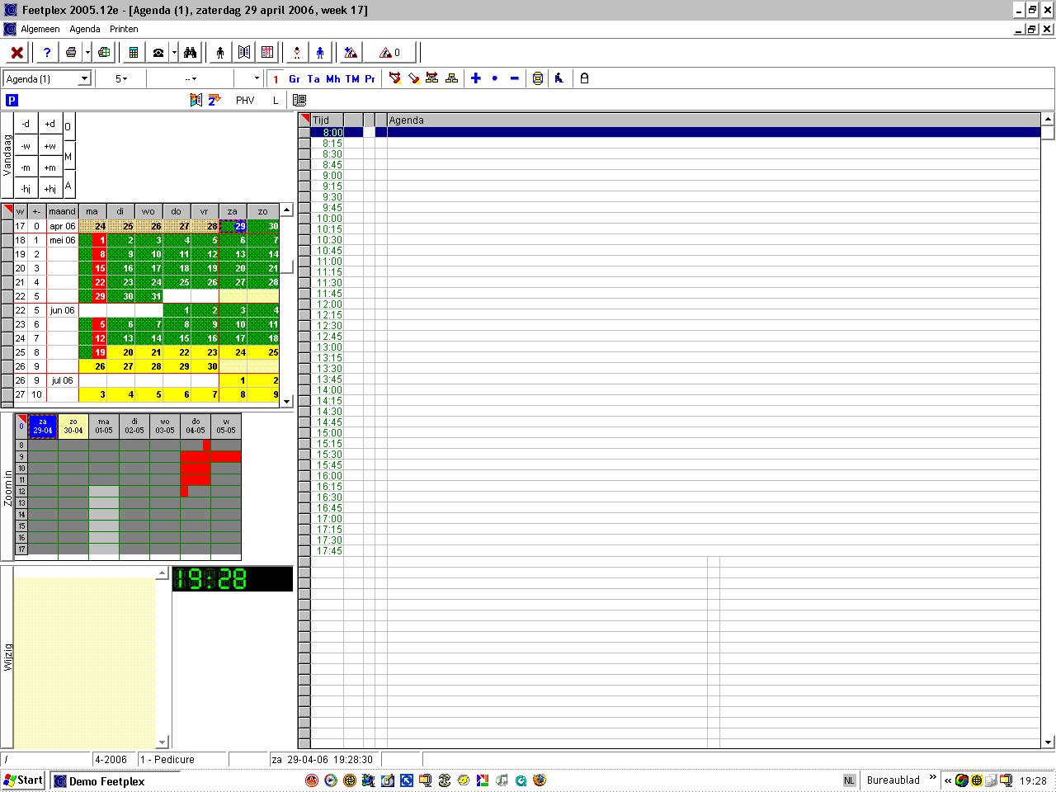Image resolution: width=1056 pixels, height=792 pixels.
Task: Click the +w next week button
Action: click(50, 146)
